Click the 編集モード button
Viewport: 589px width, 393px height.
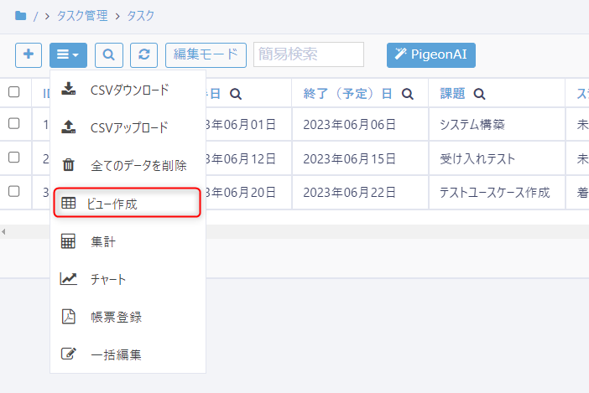click(x=206, y=54)
